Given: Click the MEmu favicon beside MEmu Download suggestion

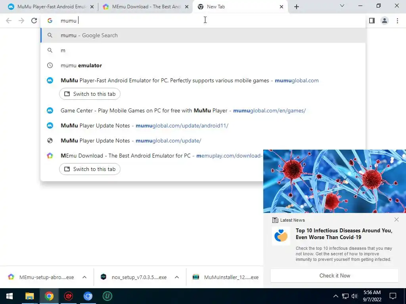Looking at the screenshot, I should pos(50,156).
